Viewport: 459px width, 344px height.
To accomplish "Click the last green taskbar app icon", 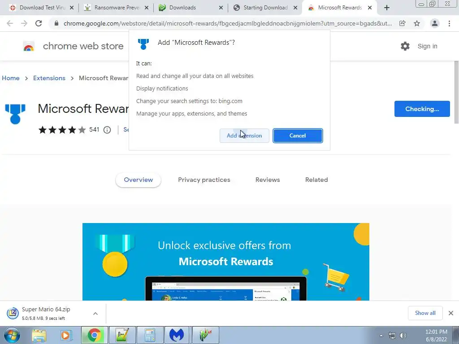I will tap(205, 335).
